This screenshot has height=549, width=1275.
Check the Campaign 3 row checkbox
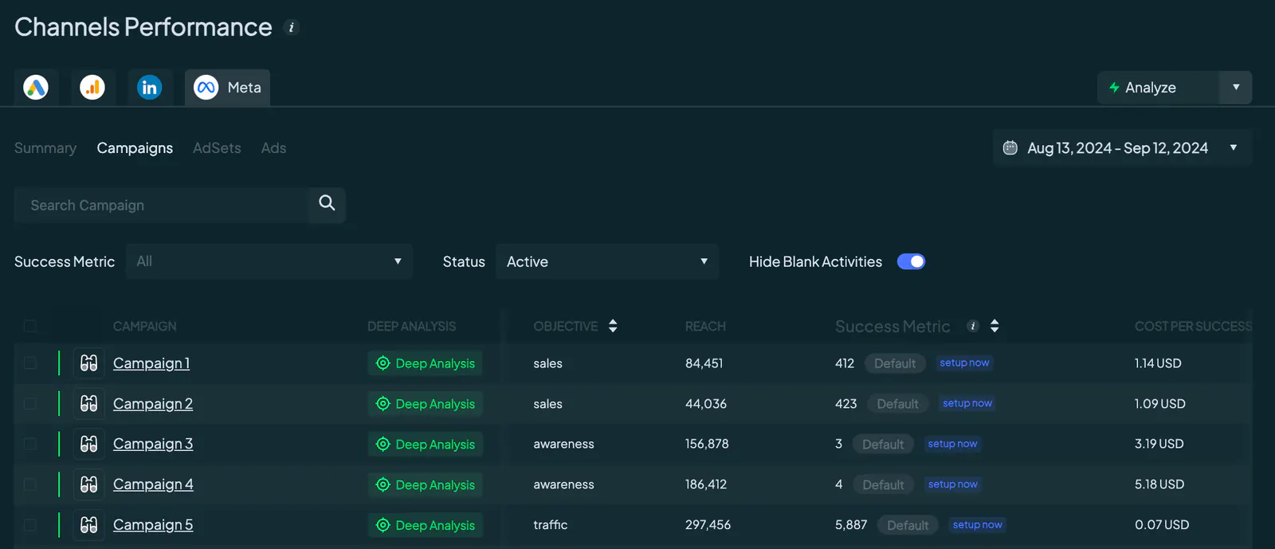(30, 444)
